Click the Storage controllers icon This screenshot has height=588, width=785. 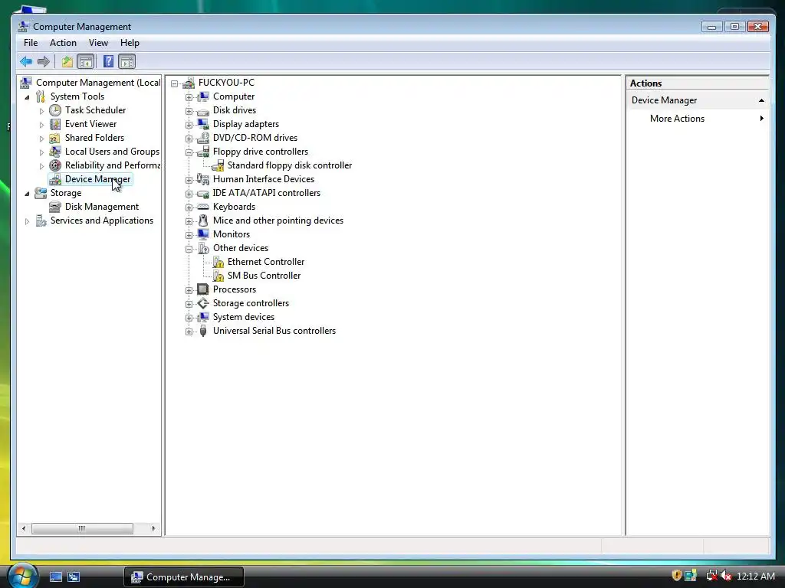(x=202, y=303)
